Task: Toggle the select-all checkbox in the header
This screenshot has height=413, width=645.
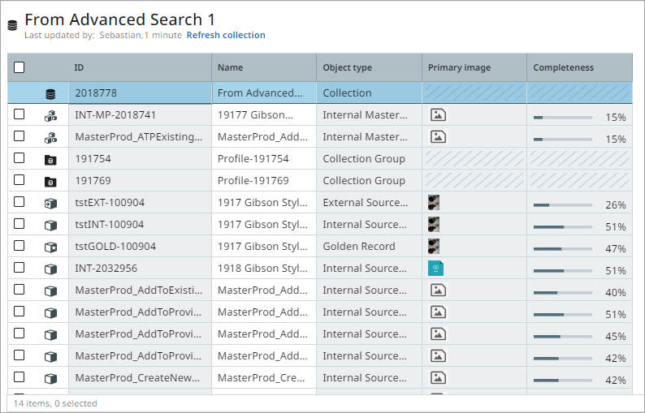Action: coord(19,68)
